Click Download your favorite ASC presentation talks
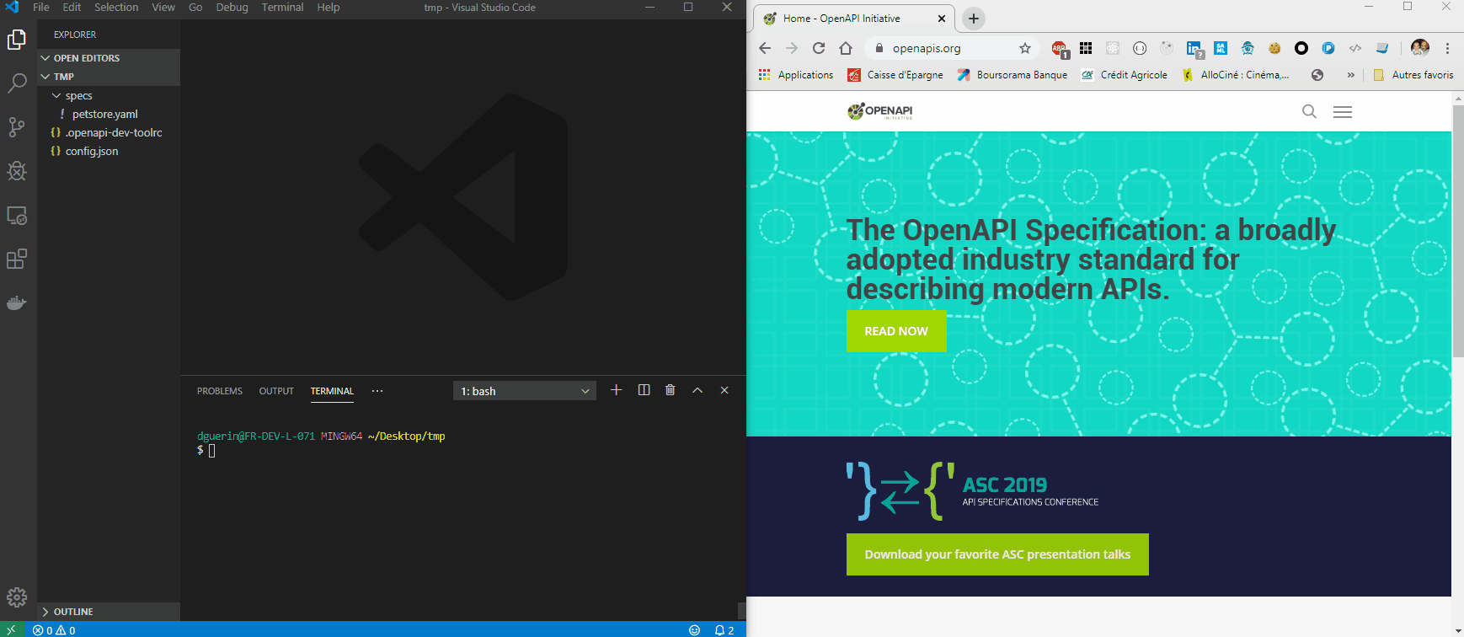Screen dimensions: 1464x637 [x=997, y=554]
